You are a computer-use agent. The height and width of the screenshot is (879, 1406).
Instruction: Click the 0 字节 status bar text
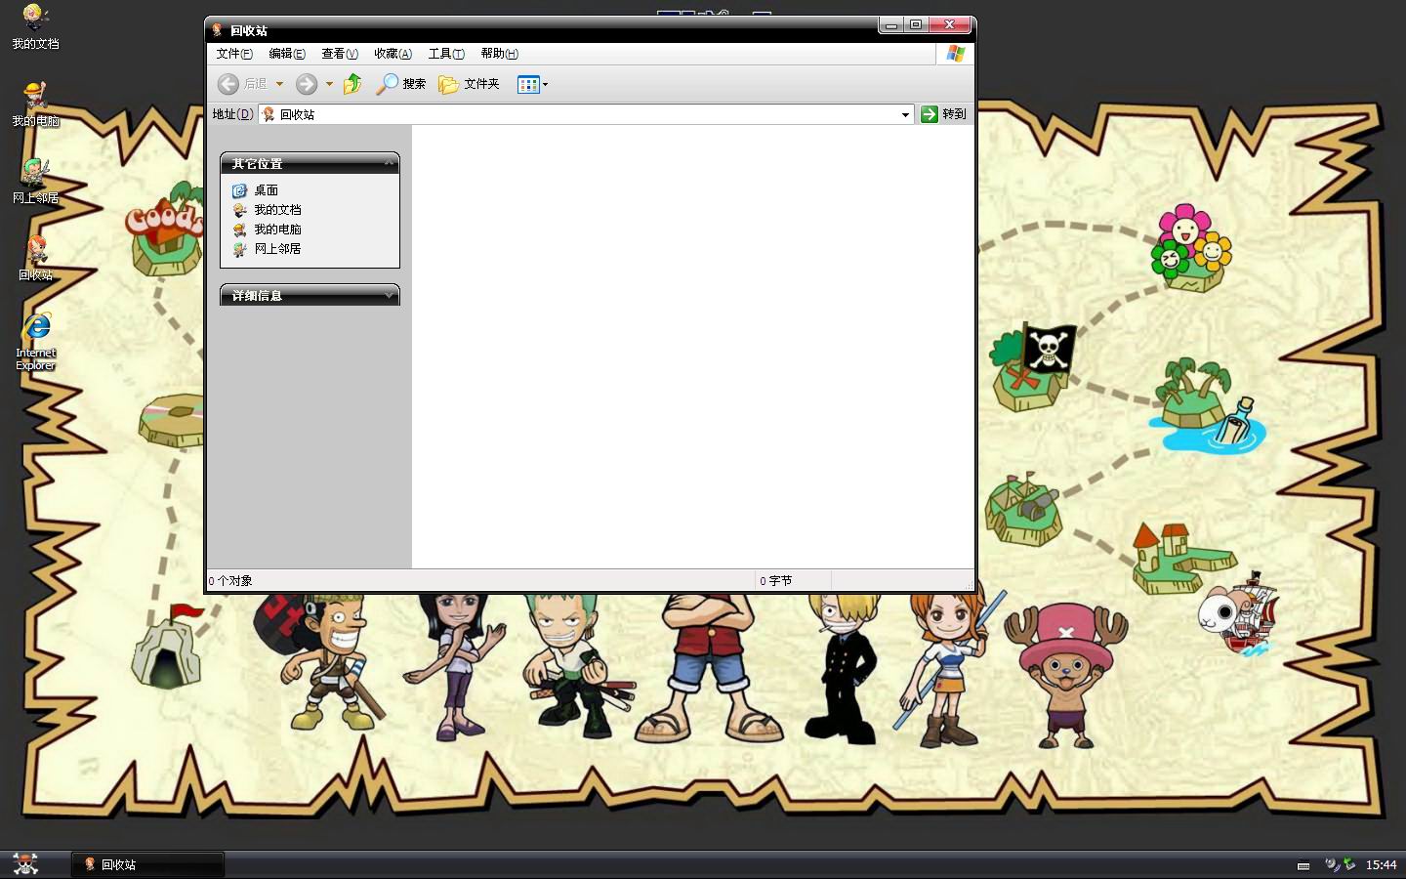pos(776,581)
